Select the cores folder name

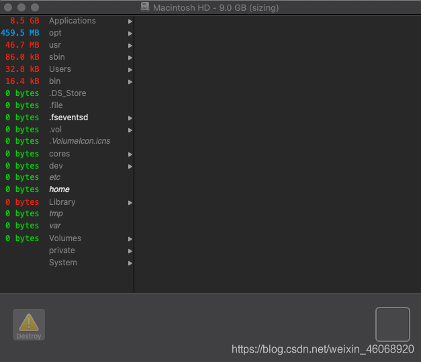[59, 154]
